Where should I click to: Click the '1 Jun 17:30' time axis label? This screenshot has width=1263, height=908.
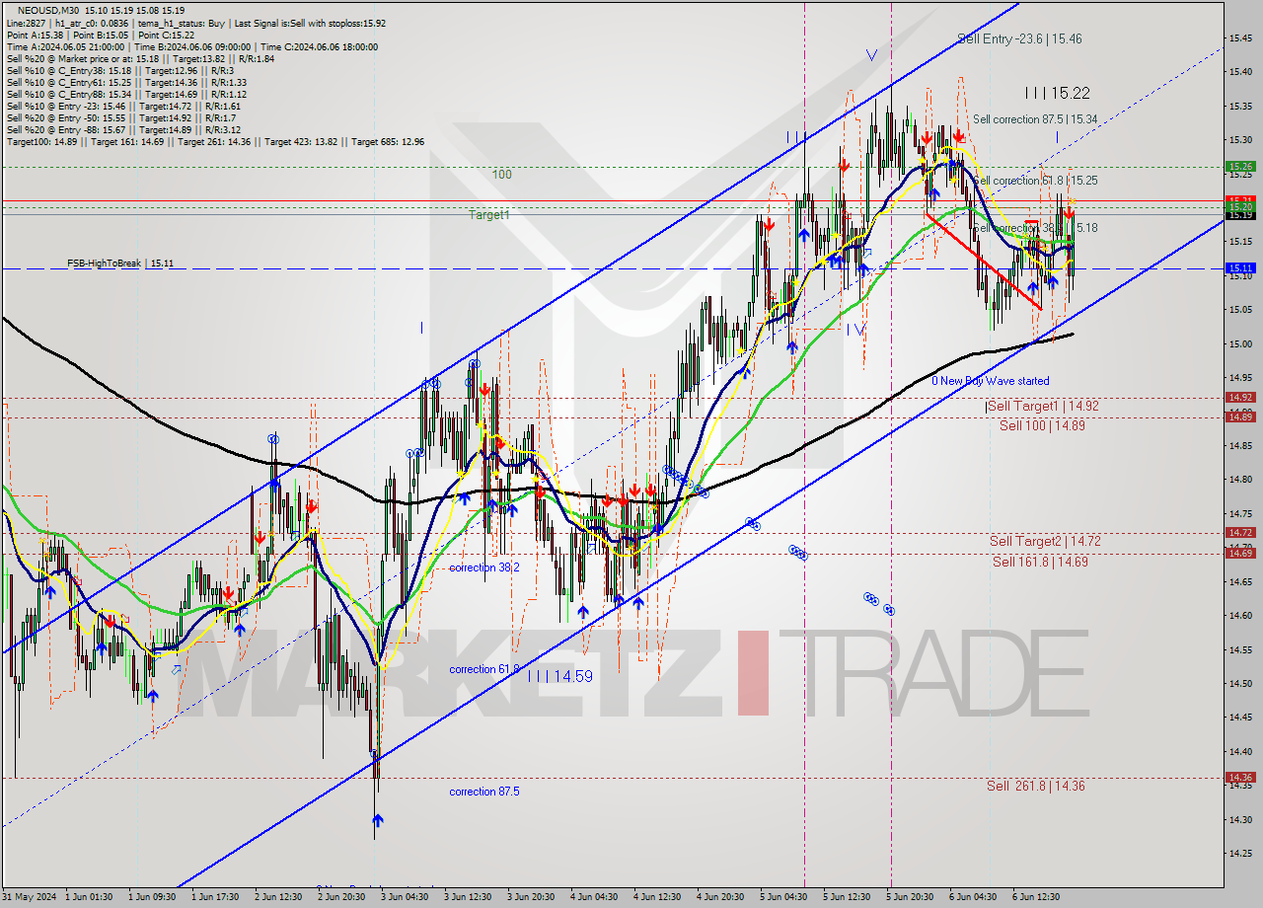point(214,897)
